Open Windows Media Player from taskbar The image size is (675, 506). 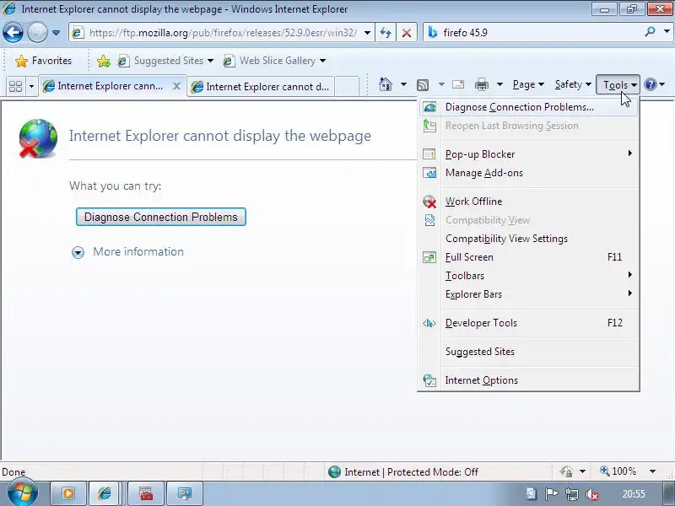(68, 493)
